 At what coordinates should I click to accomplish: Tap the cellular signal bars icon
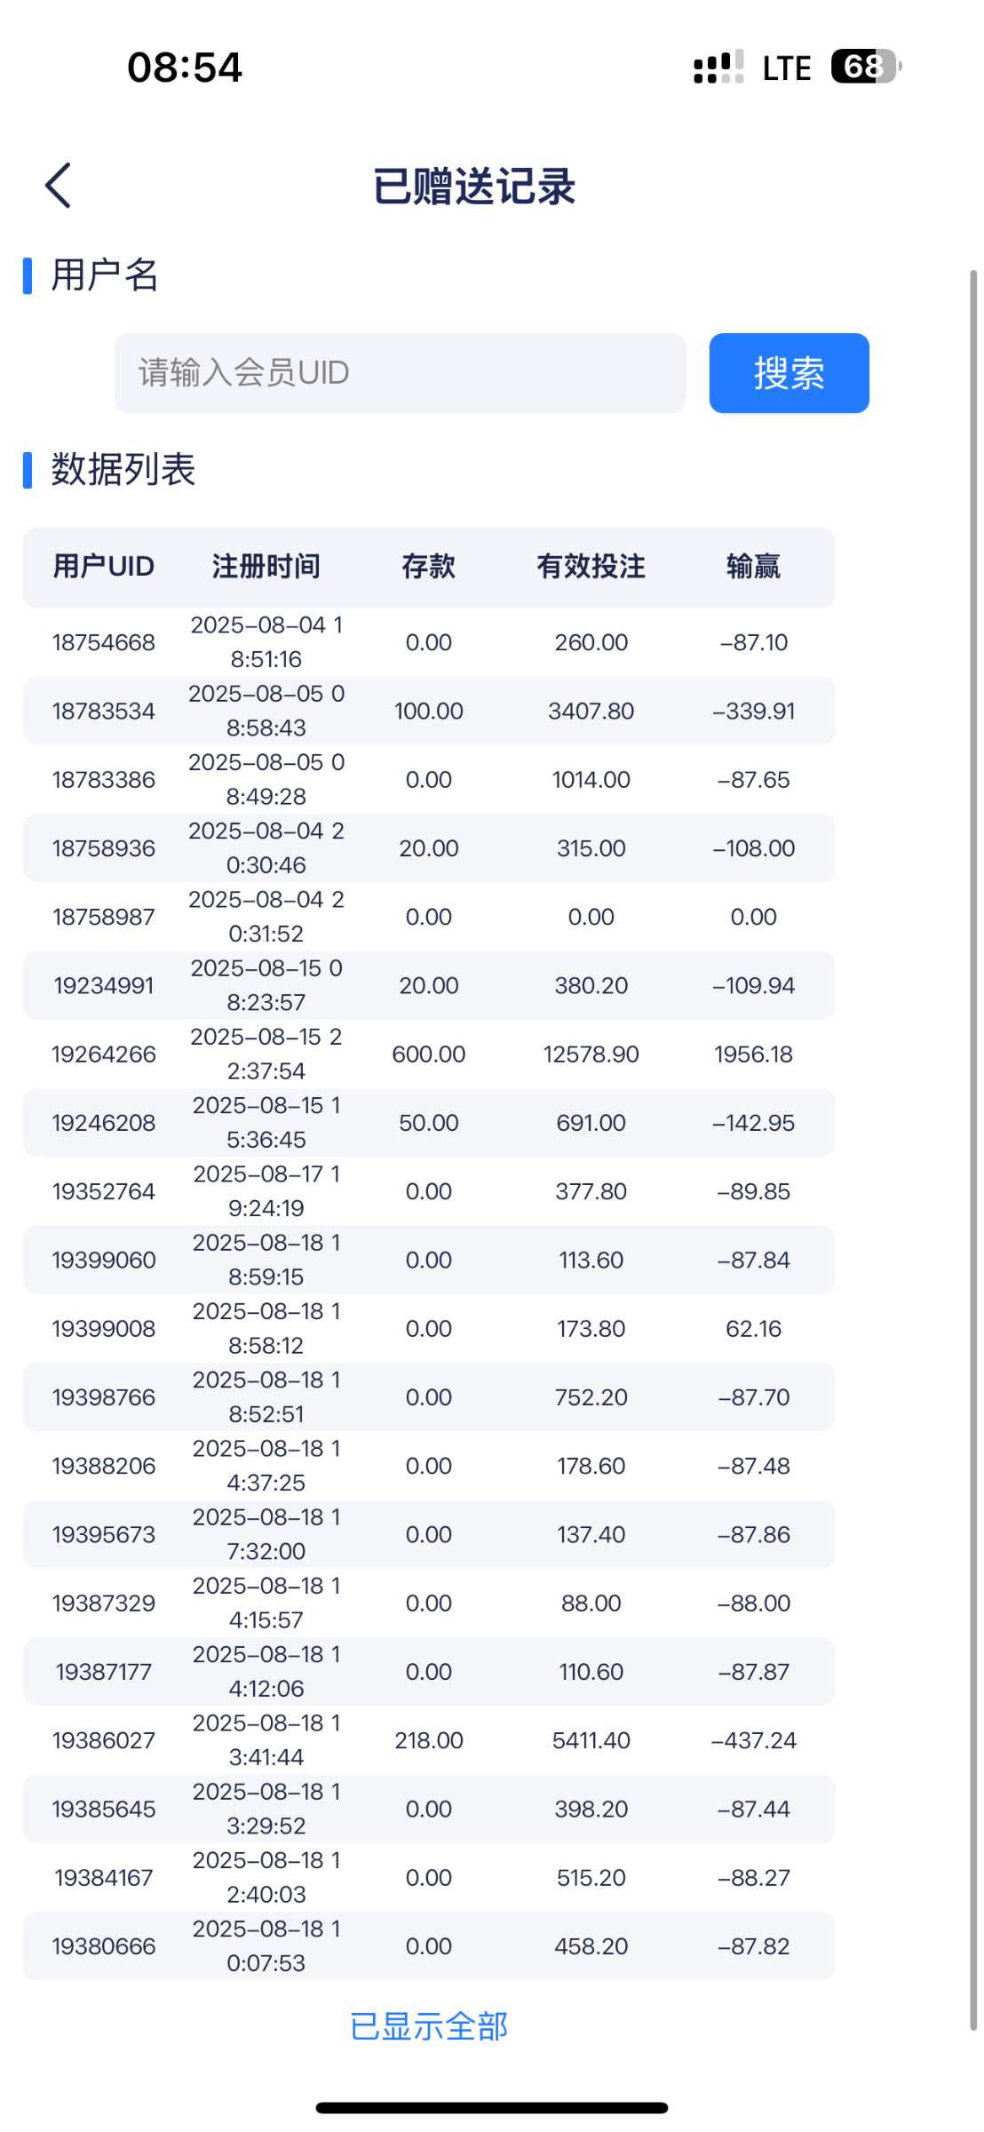tap(718, 67)
